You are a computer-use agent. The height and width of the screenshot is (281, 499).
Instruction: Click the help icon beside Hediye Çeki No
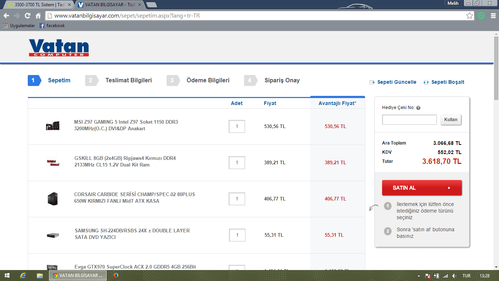pyautogui.click(x=418, y=108)
